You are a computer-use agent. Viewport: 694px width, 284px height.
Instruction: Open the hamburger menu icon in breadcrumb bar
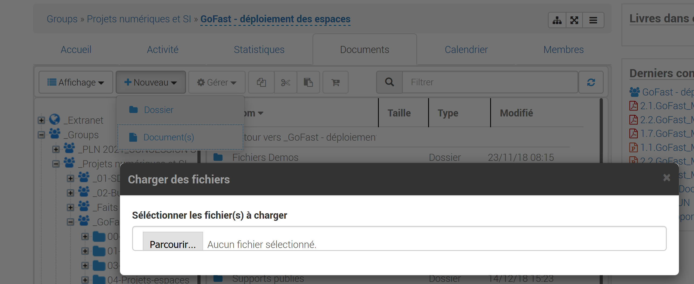pyautogui.click(x=593, y=20)
